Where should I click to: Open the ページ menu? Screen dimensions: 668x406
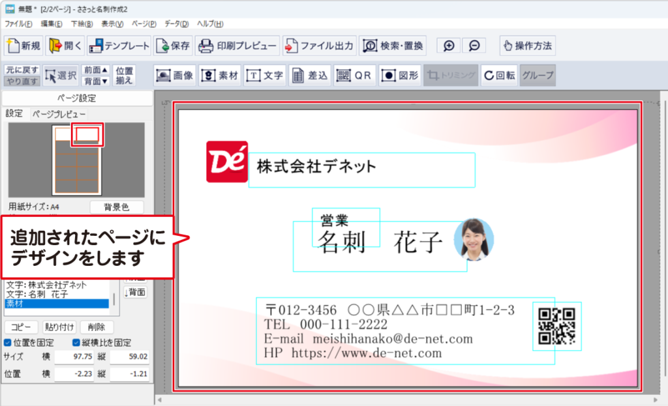[144, 24]
